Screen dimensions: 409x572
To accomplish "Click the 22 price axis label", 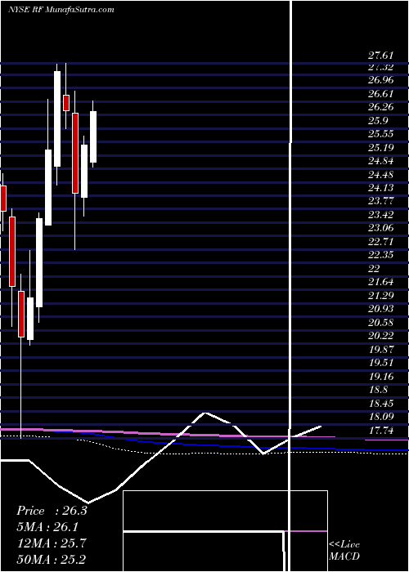I will point(374,268).
